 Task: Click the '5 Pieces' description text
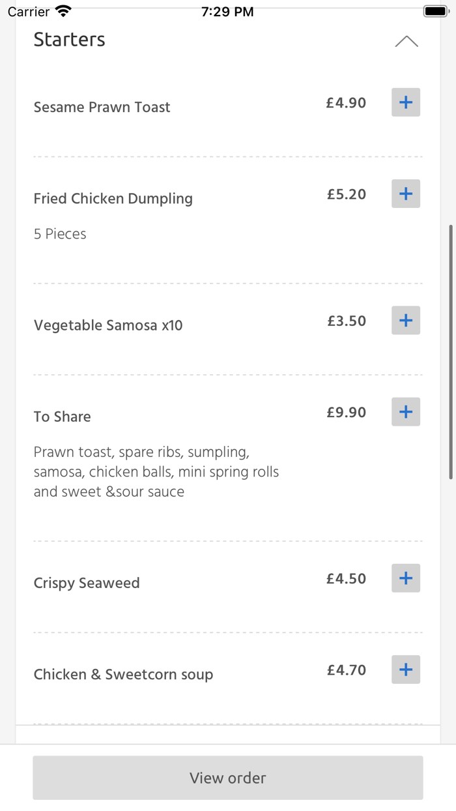[59, 233]
